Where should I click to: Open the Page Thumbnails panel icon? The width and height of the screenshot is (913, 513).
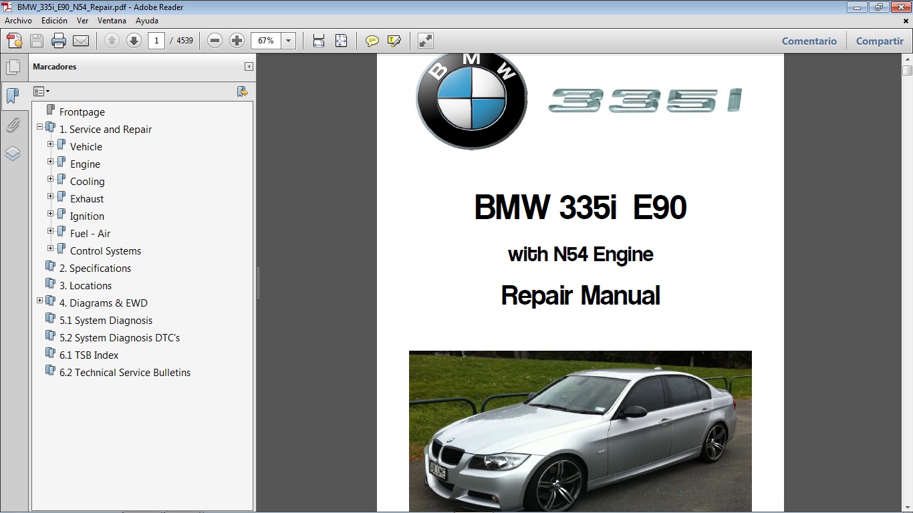(x=13, y=67)
